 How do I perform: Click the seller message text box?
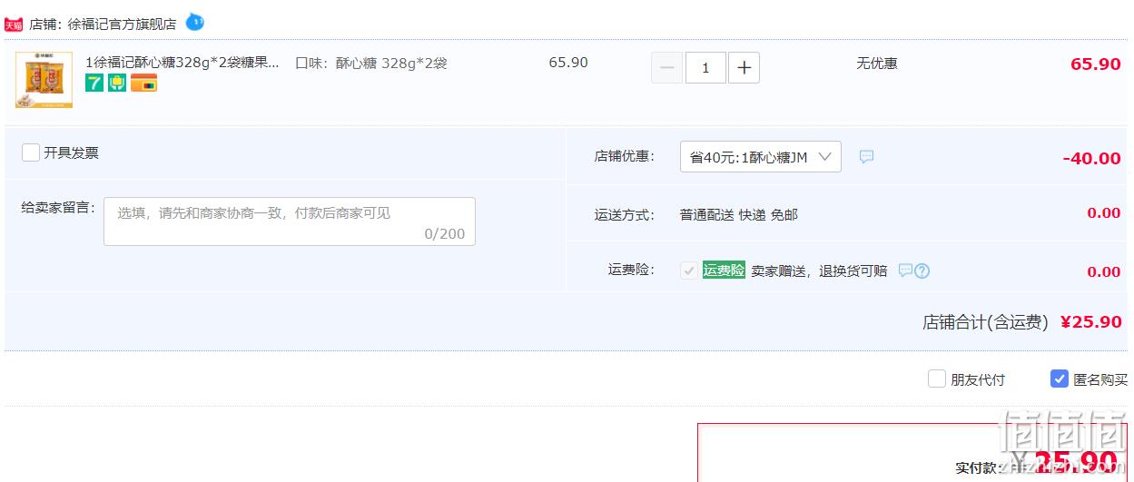click(290, 221)
